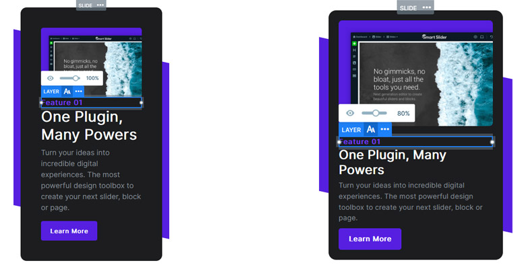This screenshot has width=526, height=269.
Task: Click right resize handle of right Feature 01 layer
Action: coord(492,142)
